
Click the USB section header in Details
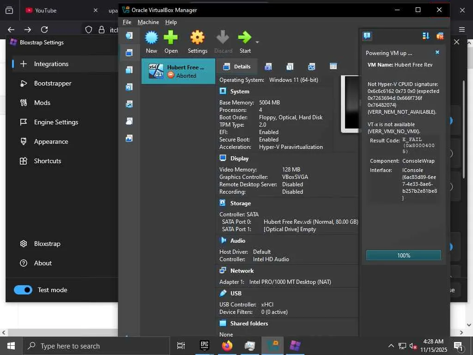[236, 294]
